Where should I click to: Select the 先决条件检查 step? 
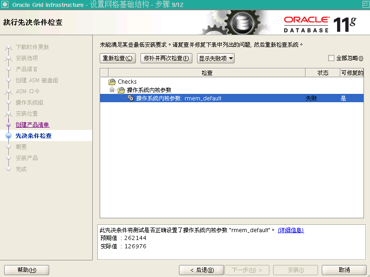coord(33,136)
